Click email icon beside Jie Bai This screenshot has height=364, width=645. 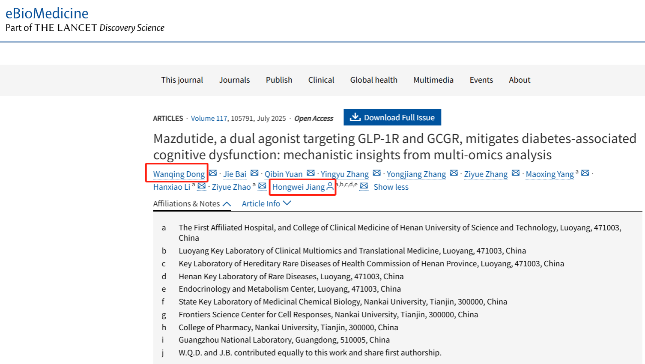click(x=254, y=173)
